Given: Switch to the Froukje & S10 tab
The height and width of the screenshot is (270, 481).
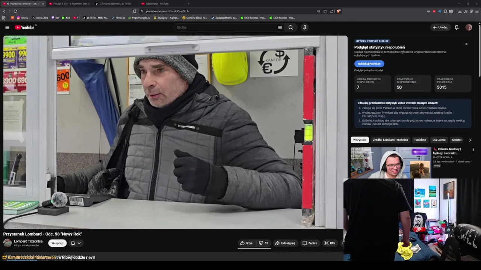Looking at the screenshot, I should (x=70, y=4).
